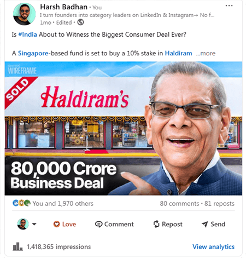Open the Haldiram's 80,000 Crore deal image
Viewport: 246px width, 258px height.
124,128
